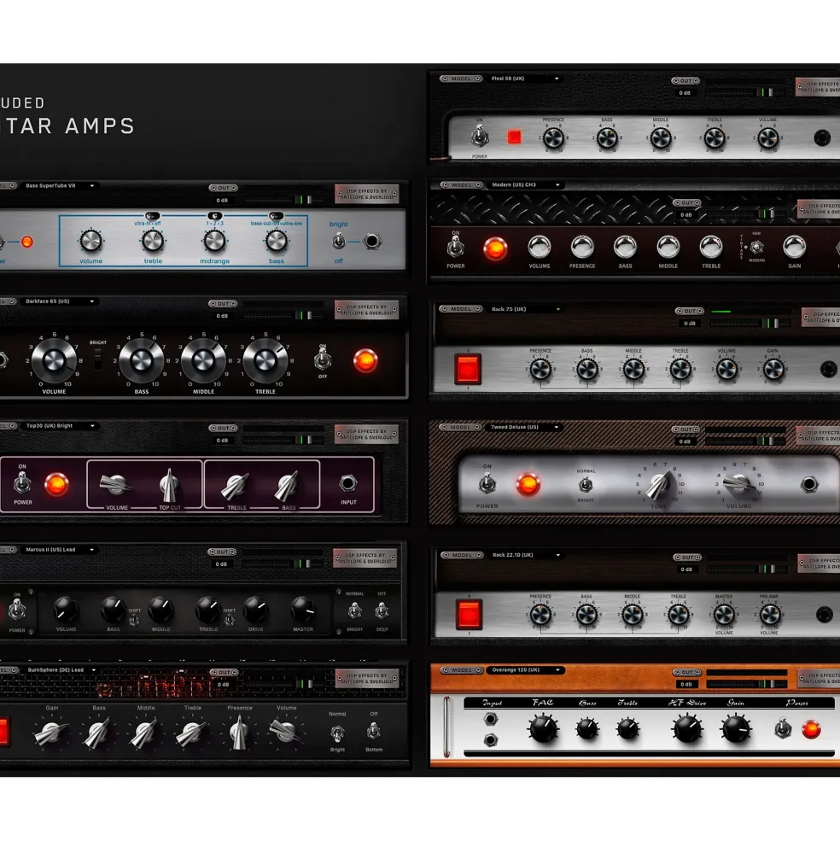Screen dimensions: 840x841
Task: Click the Marcus II Master knob
Action: 303,610
